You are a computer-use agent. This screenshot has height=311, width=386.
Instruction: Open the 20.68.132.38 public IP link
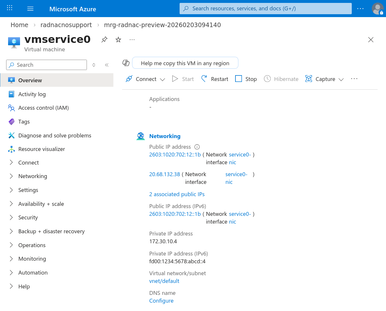pyautogui.click(x=164, y=174)
